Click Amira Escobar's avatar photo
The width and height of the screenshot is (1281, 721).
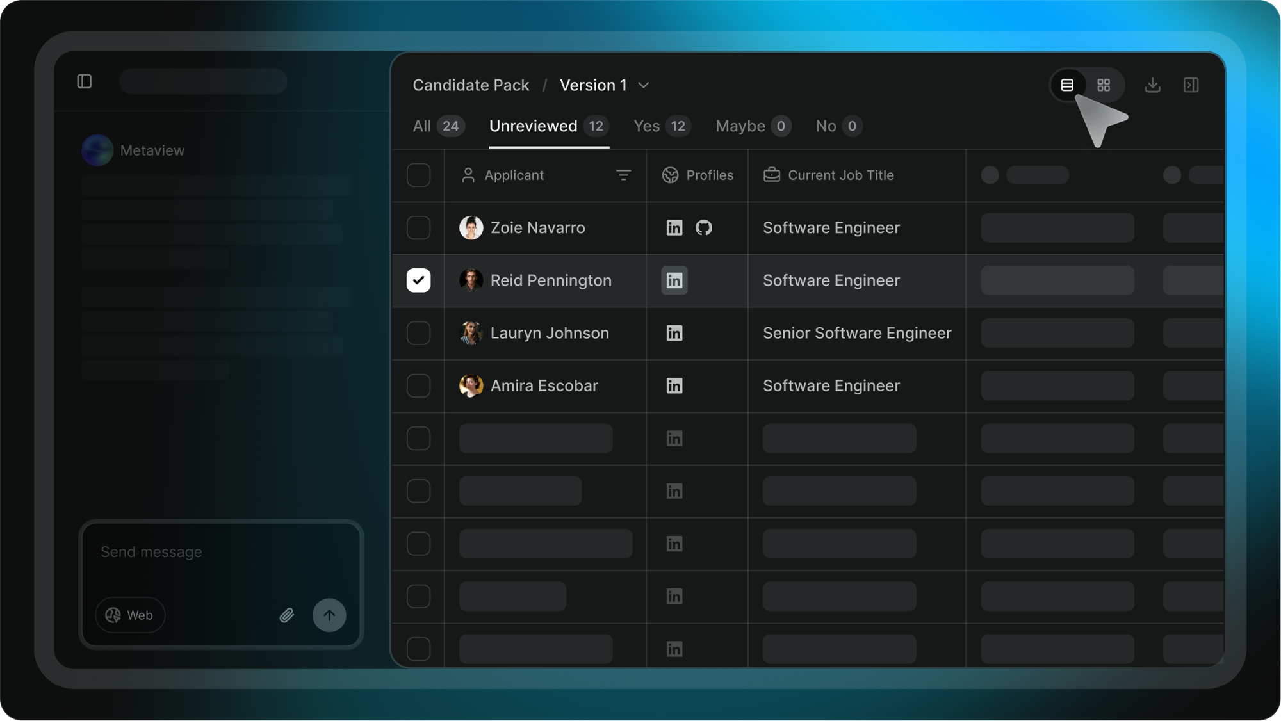click(x=471, y=385)
